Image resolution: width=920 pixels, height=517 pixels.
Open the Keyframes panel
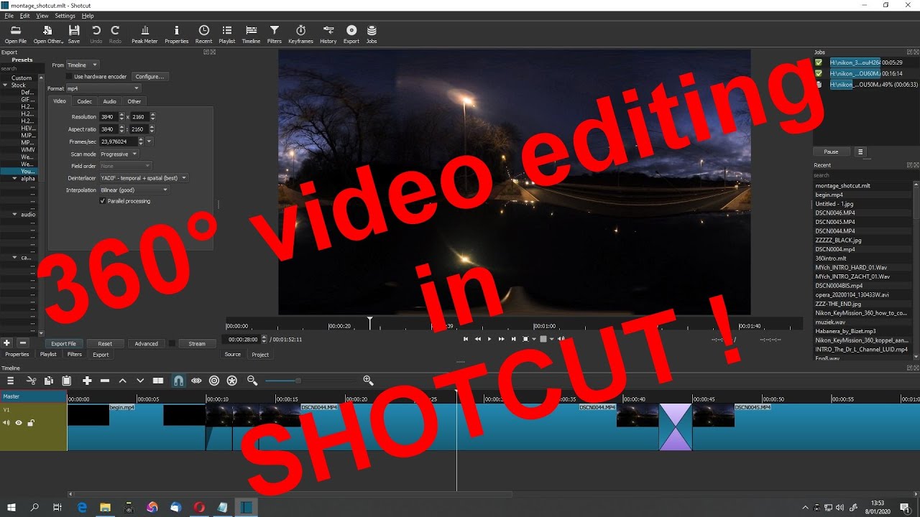click(300, 34)
